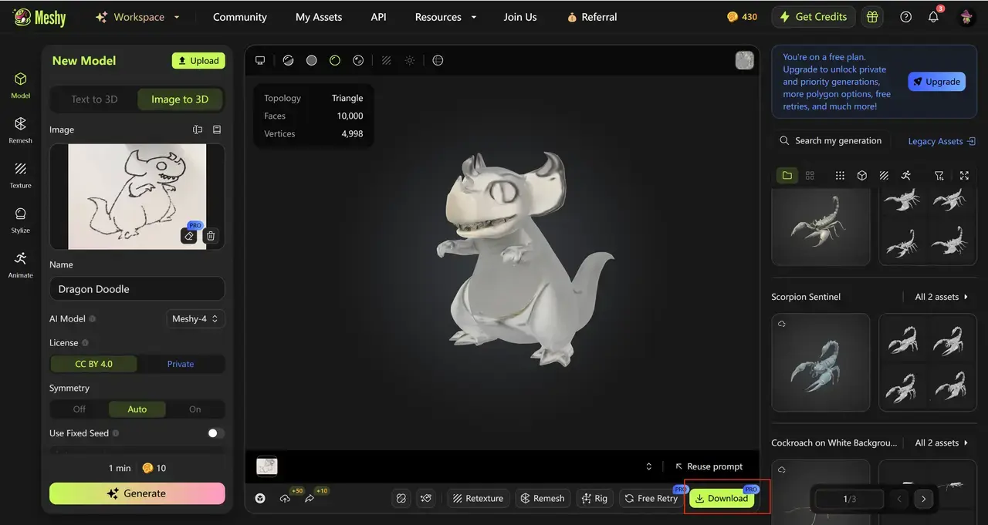Click the Dragon Doodle name field
The width and height of the screenshot is (988, 525).
pyautogui.click(x=137, y=289)
